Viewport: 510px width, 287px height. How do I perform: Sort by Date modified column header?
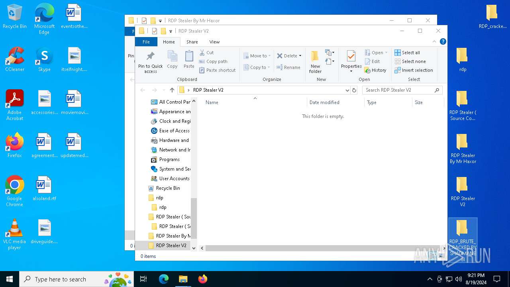pos(335,102)
